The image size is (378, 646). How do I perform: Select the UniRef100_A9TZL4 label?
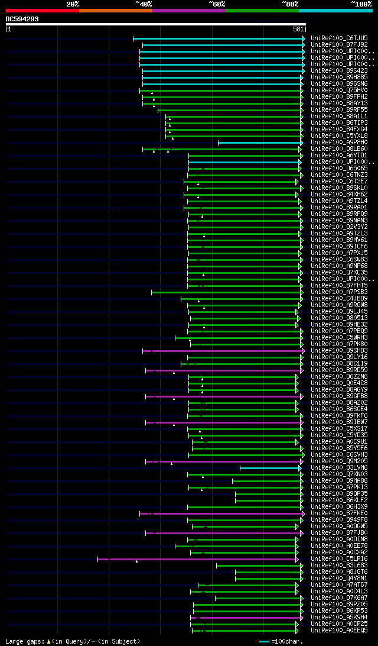coord(340,201)
